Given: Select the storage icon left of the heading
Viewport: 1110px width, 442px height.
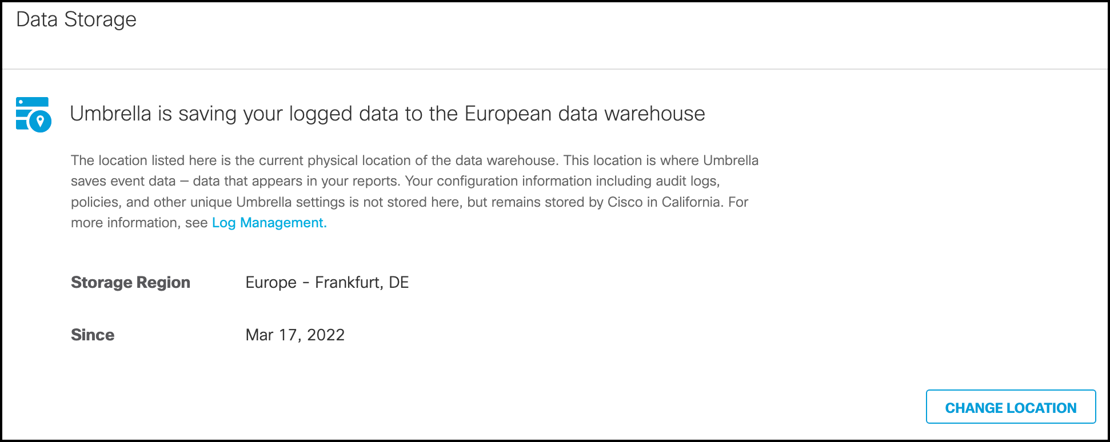Looking at the screenshot, I should pyautogui.click(x=33, y=114).
